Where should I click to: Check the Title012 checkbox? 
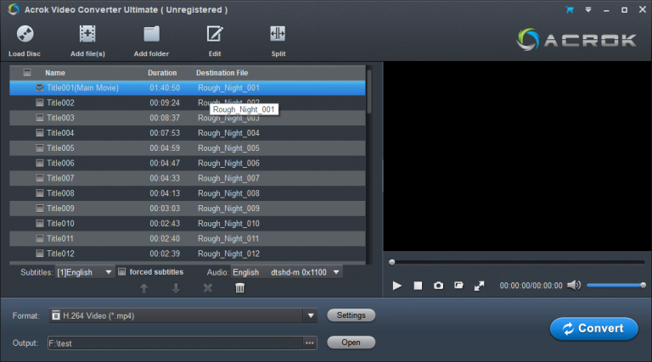click(x=40, y=253)
